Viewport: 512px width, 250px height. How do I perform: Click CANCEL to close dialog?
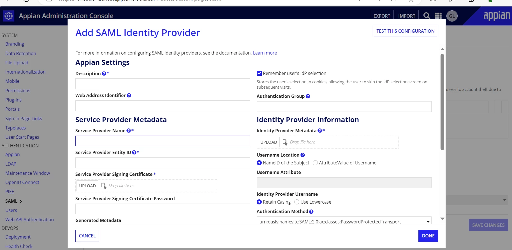[x=87, y=236]
